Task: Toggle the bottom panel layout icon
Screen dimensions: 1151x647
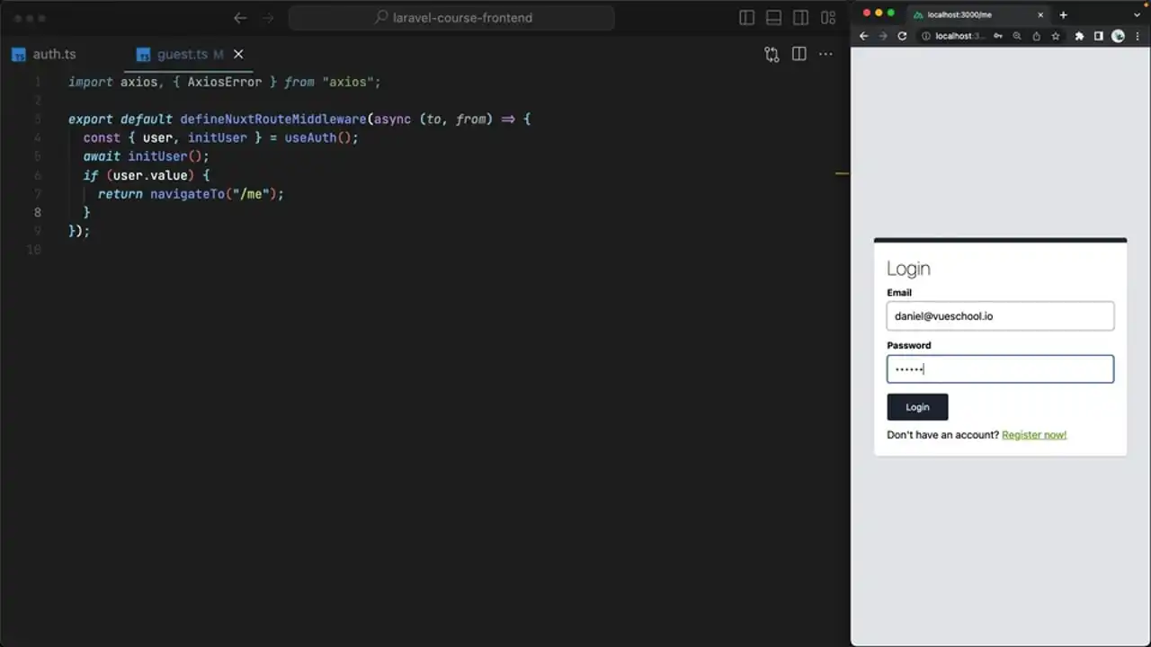Action: point(773,18)
